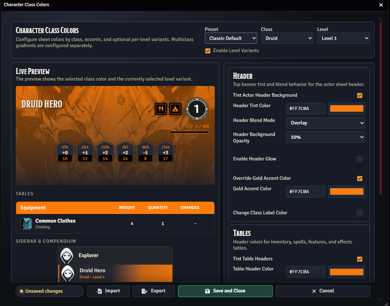
Task: Click the WIS ability score hexagon
Action: (145, 152)
